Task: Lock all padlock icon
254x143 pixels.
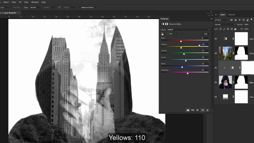Action: point(235,29)
